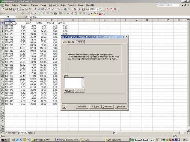Open the Inserare menu

pos(34,5)
